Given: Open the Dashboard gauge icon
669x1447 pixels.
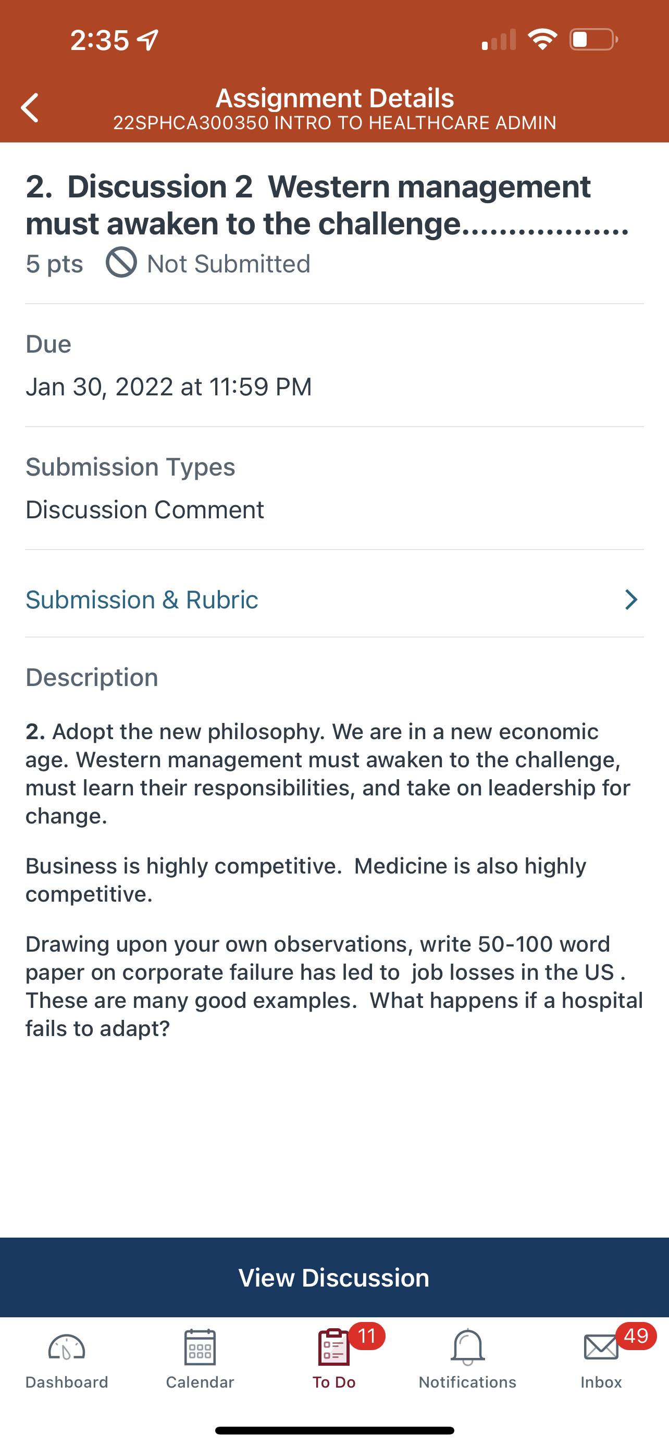Looking at the screenshot, I should (x=66, y=1348).
